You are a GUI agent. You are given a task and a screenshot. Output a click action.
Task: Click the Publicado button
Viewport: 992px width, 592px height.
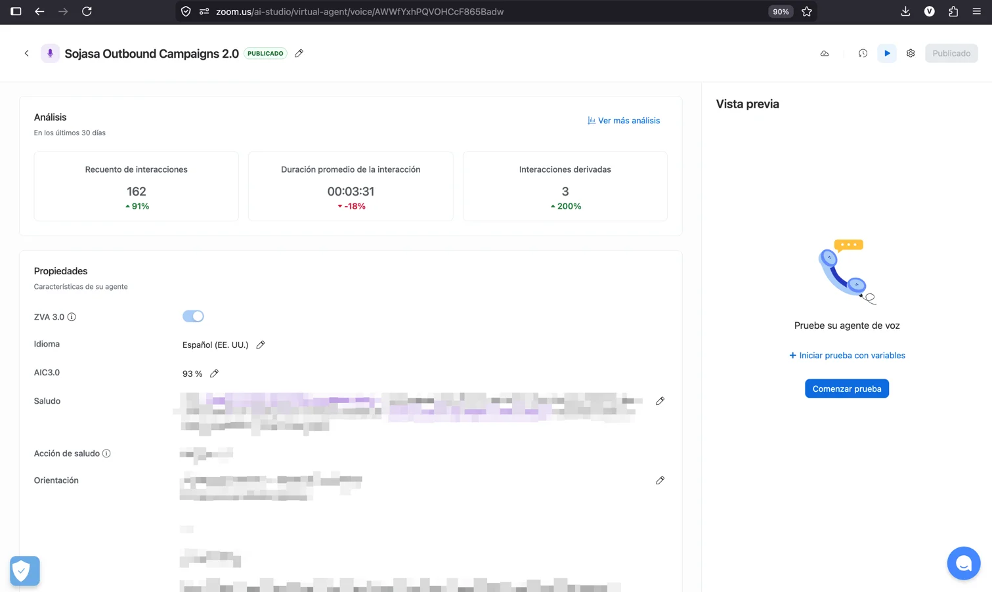coord(951,53)
